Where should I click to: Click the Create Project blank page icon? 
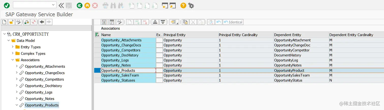4,22
